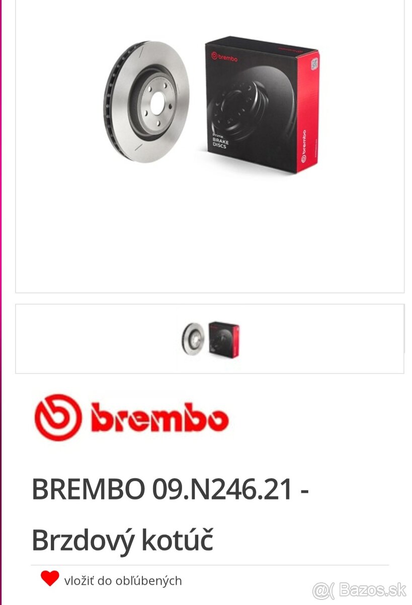Click the @ symbol icon beside Bazos.sk

pyautogui.click(x=322, y=590)
